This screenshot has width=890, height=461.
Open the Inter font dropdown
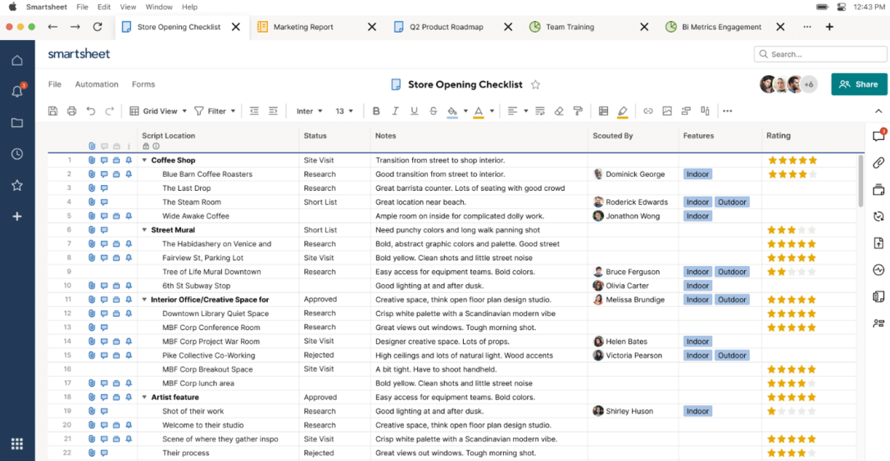click(x=309, y=111)
